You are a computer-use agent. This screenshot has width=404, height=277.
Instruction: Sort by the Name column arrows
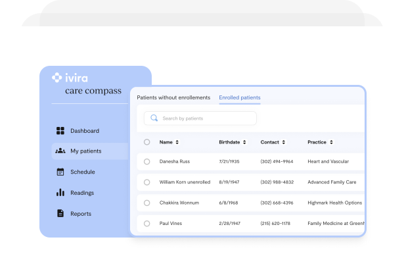coord(177,142)
